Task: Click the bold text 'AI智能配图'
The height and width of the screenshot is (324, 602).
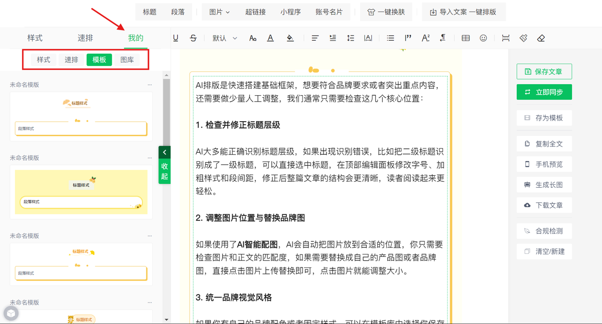Action: pyautogui.click(x=257, y=244)
